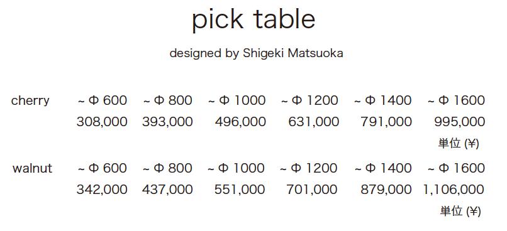The height and width of the screenshot is (231, 507).
Task: Click walnut Φ 1200 size header
Action: (x=309, y=168)
